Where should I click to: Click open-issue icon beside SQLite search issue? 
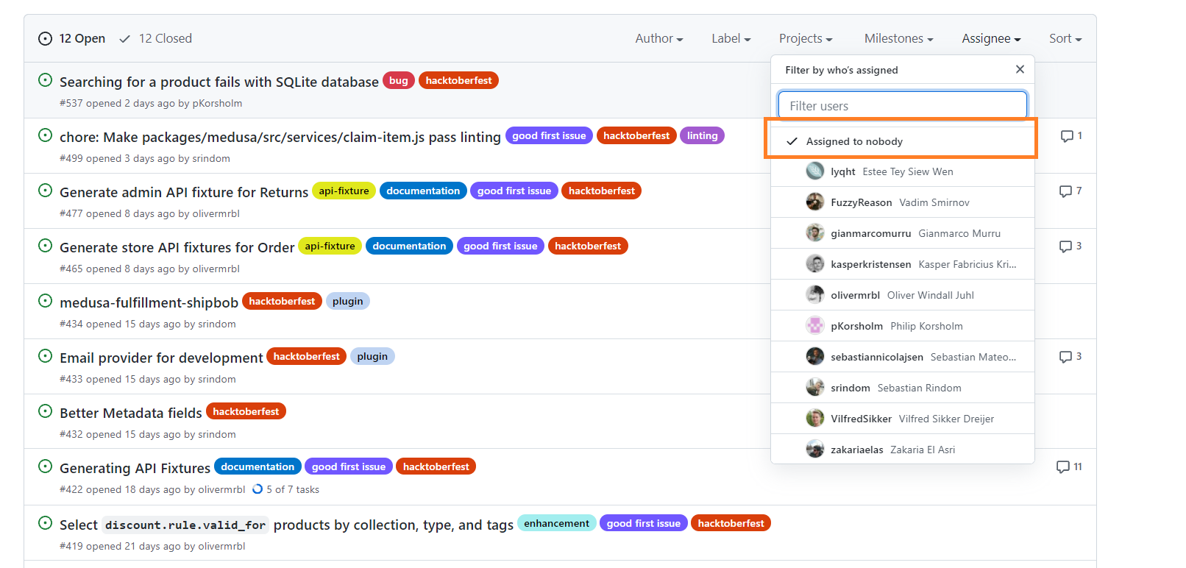(x=45, y=80)
